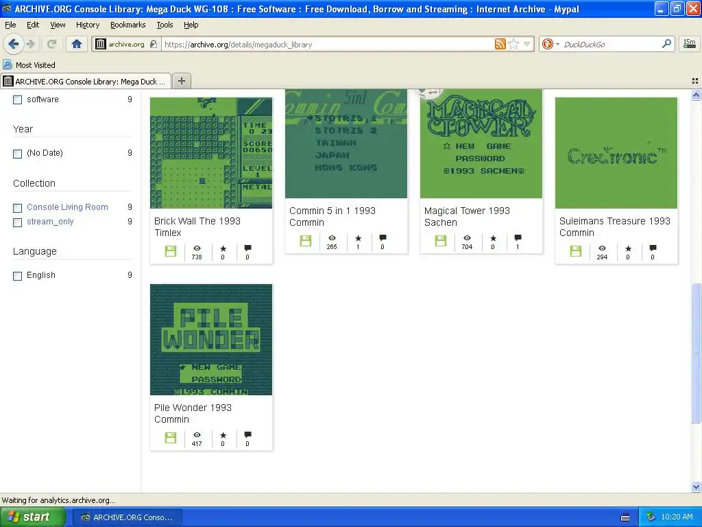Screen dimensions: 702x527
Task: Open the Suleimans Treasure 1993 Commin title
Action: coord(615,226)
